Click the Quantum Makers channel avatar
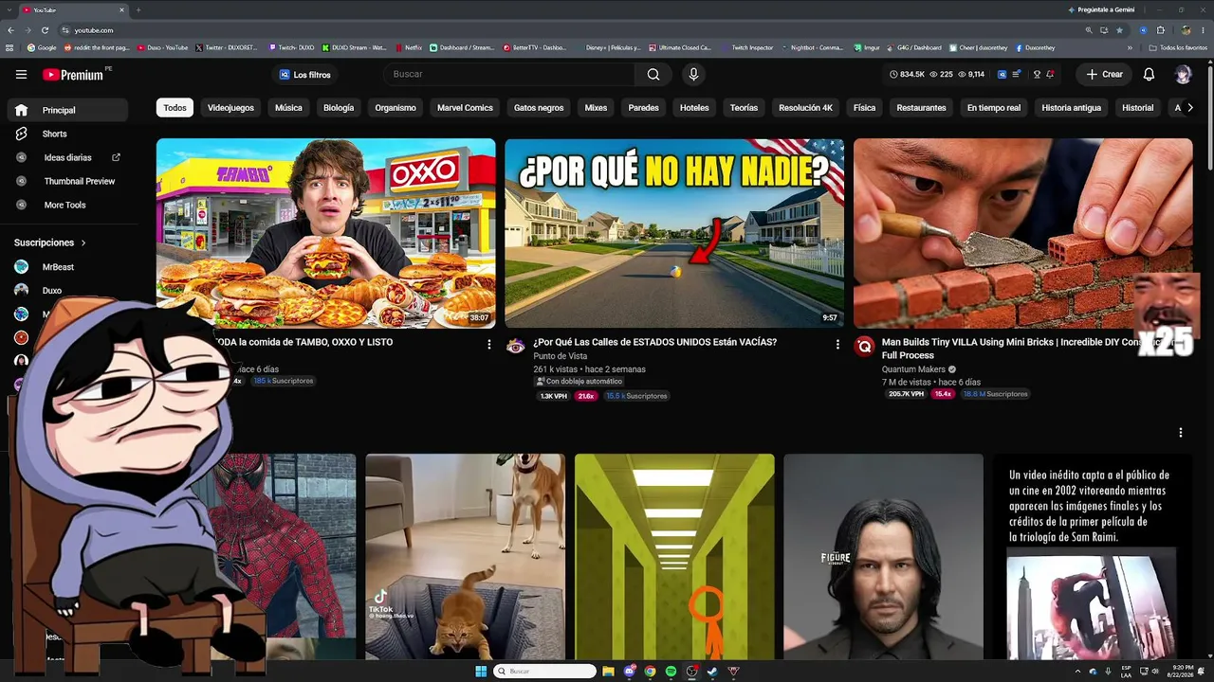 click(x=864, y=346)
